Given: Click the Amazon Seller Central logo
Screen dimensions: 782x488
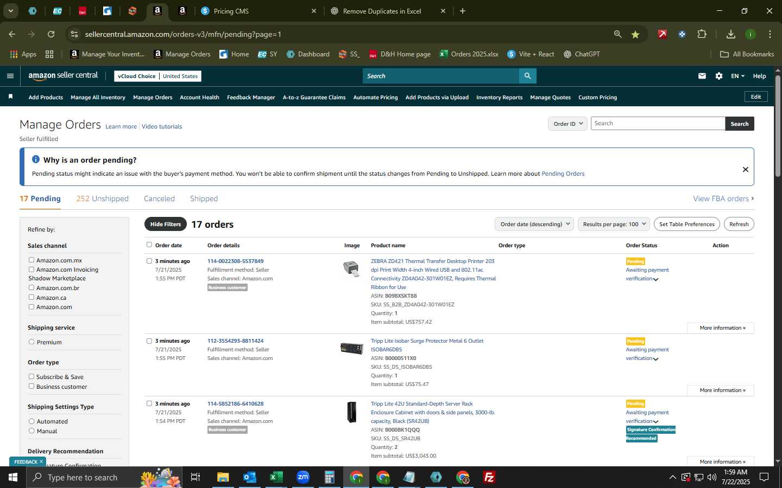Looking at the screenshot, I should click(x=63, y=76).
